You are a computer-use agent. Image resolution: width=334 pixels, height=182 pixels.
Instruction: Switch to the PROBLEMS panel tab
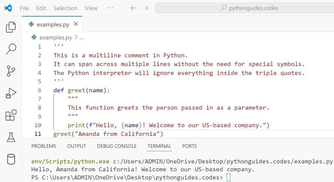[x=43, y=146]
